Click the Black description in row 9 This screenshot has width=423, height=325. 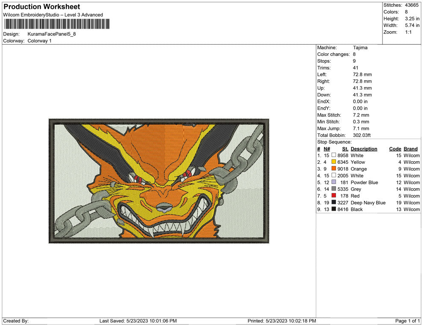coord(357,209)
